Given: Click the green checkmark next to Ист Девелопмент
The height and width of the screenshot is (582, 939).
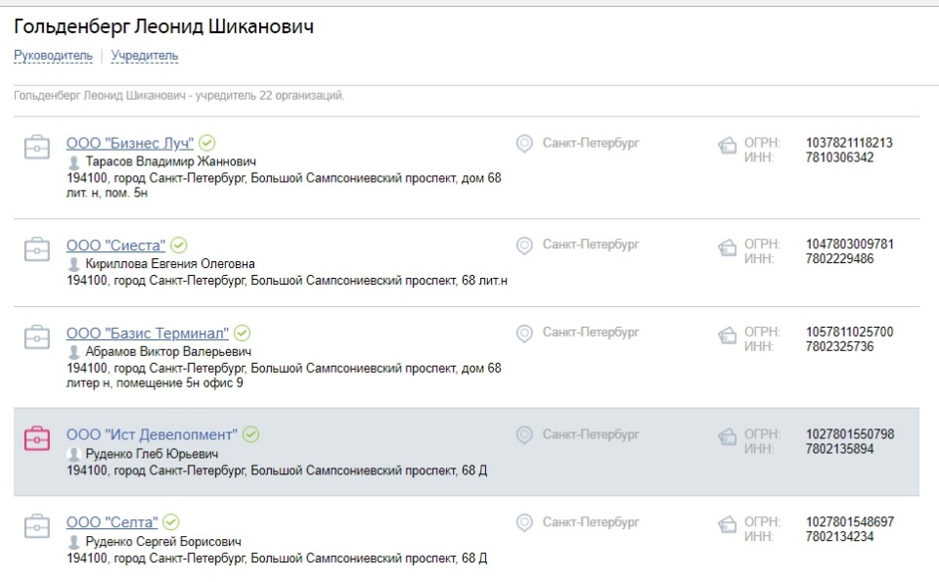Looking at the screenshot, I should [x=251, y=434].
